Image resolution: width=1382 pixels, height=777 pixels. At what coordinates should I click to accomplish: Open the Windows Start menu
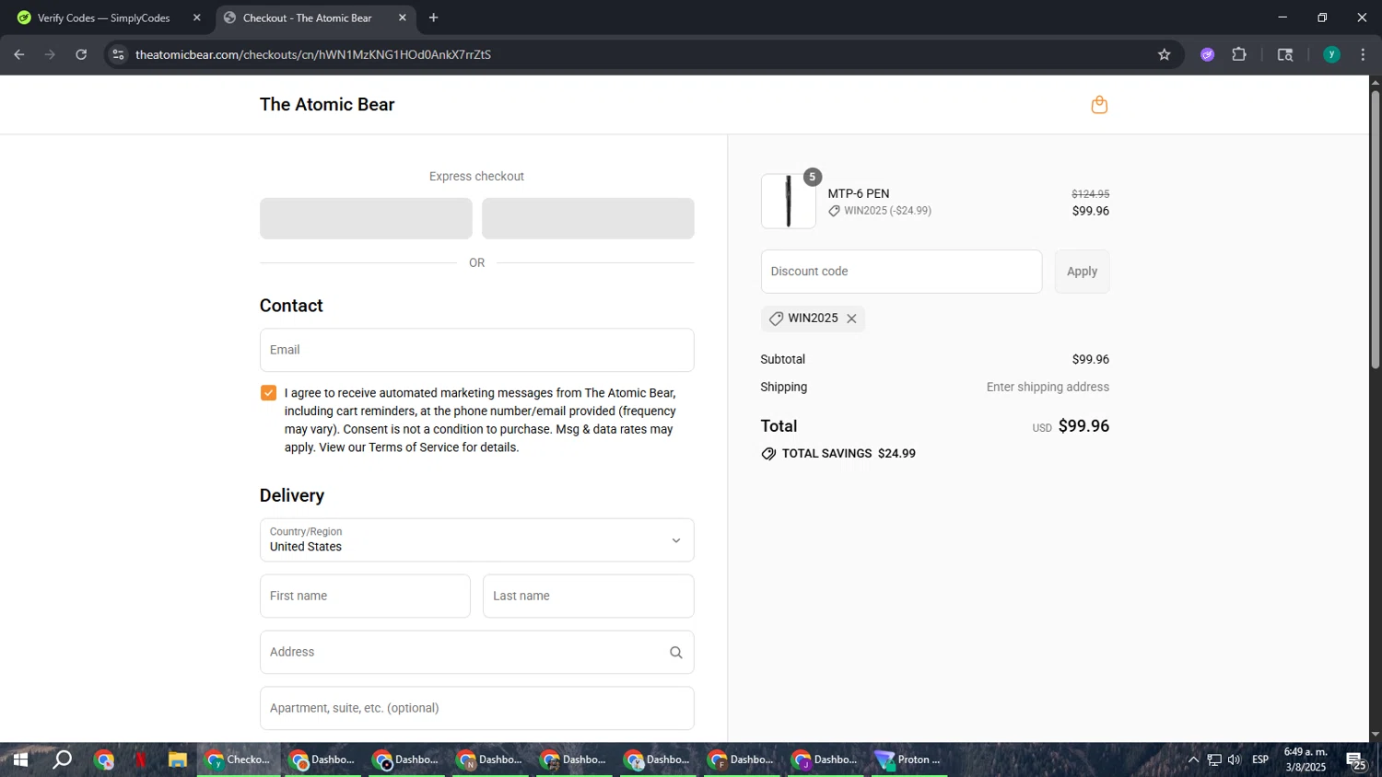[x=20, y=760]
